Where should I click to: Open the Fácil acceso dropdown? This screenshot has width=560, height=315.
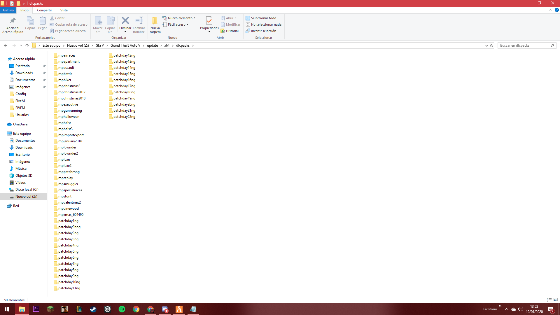[x=175, y=24]
